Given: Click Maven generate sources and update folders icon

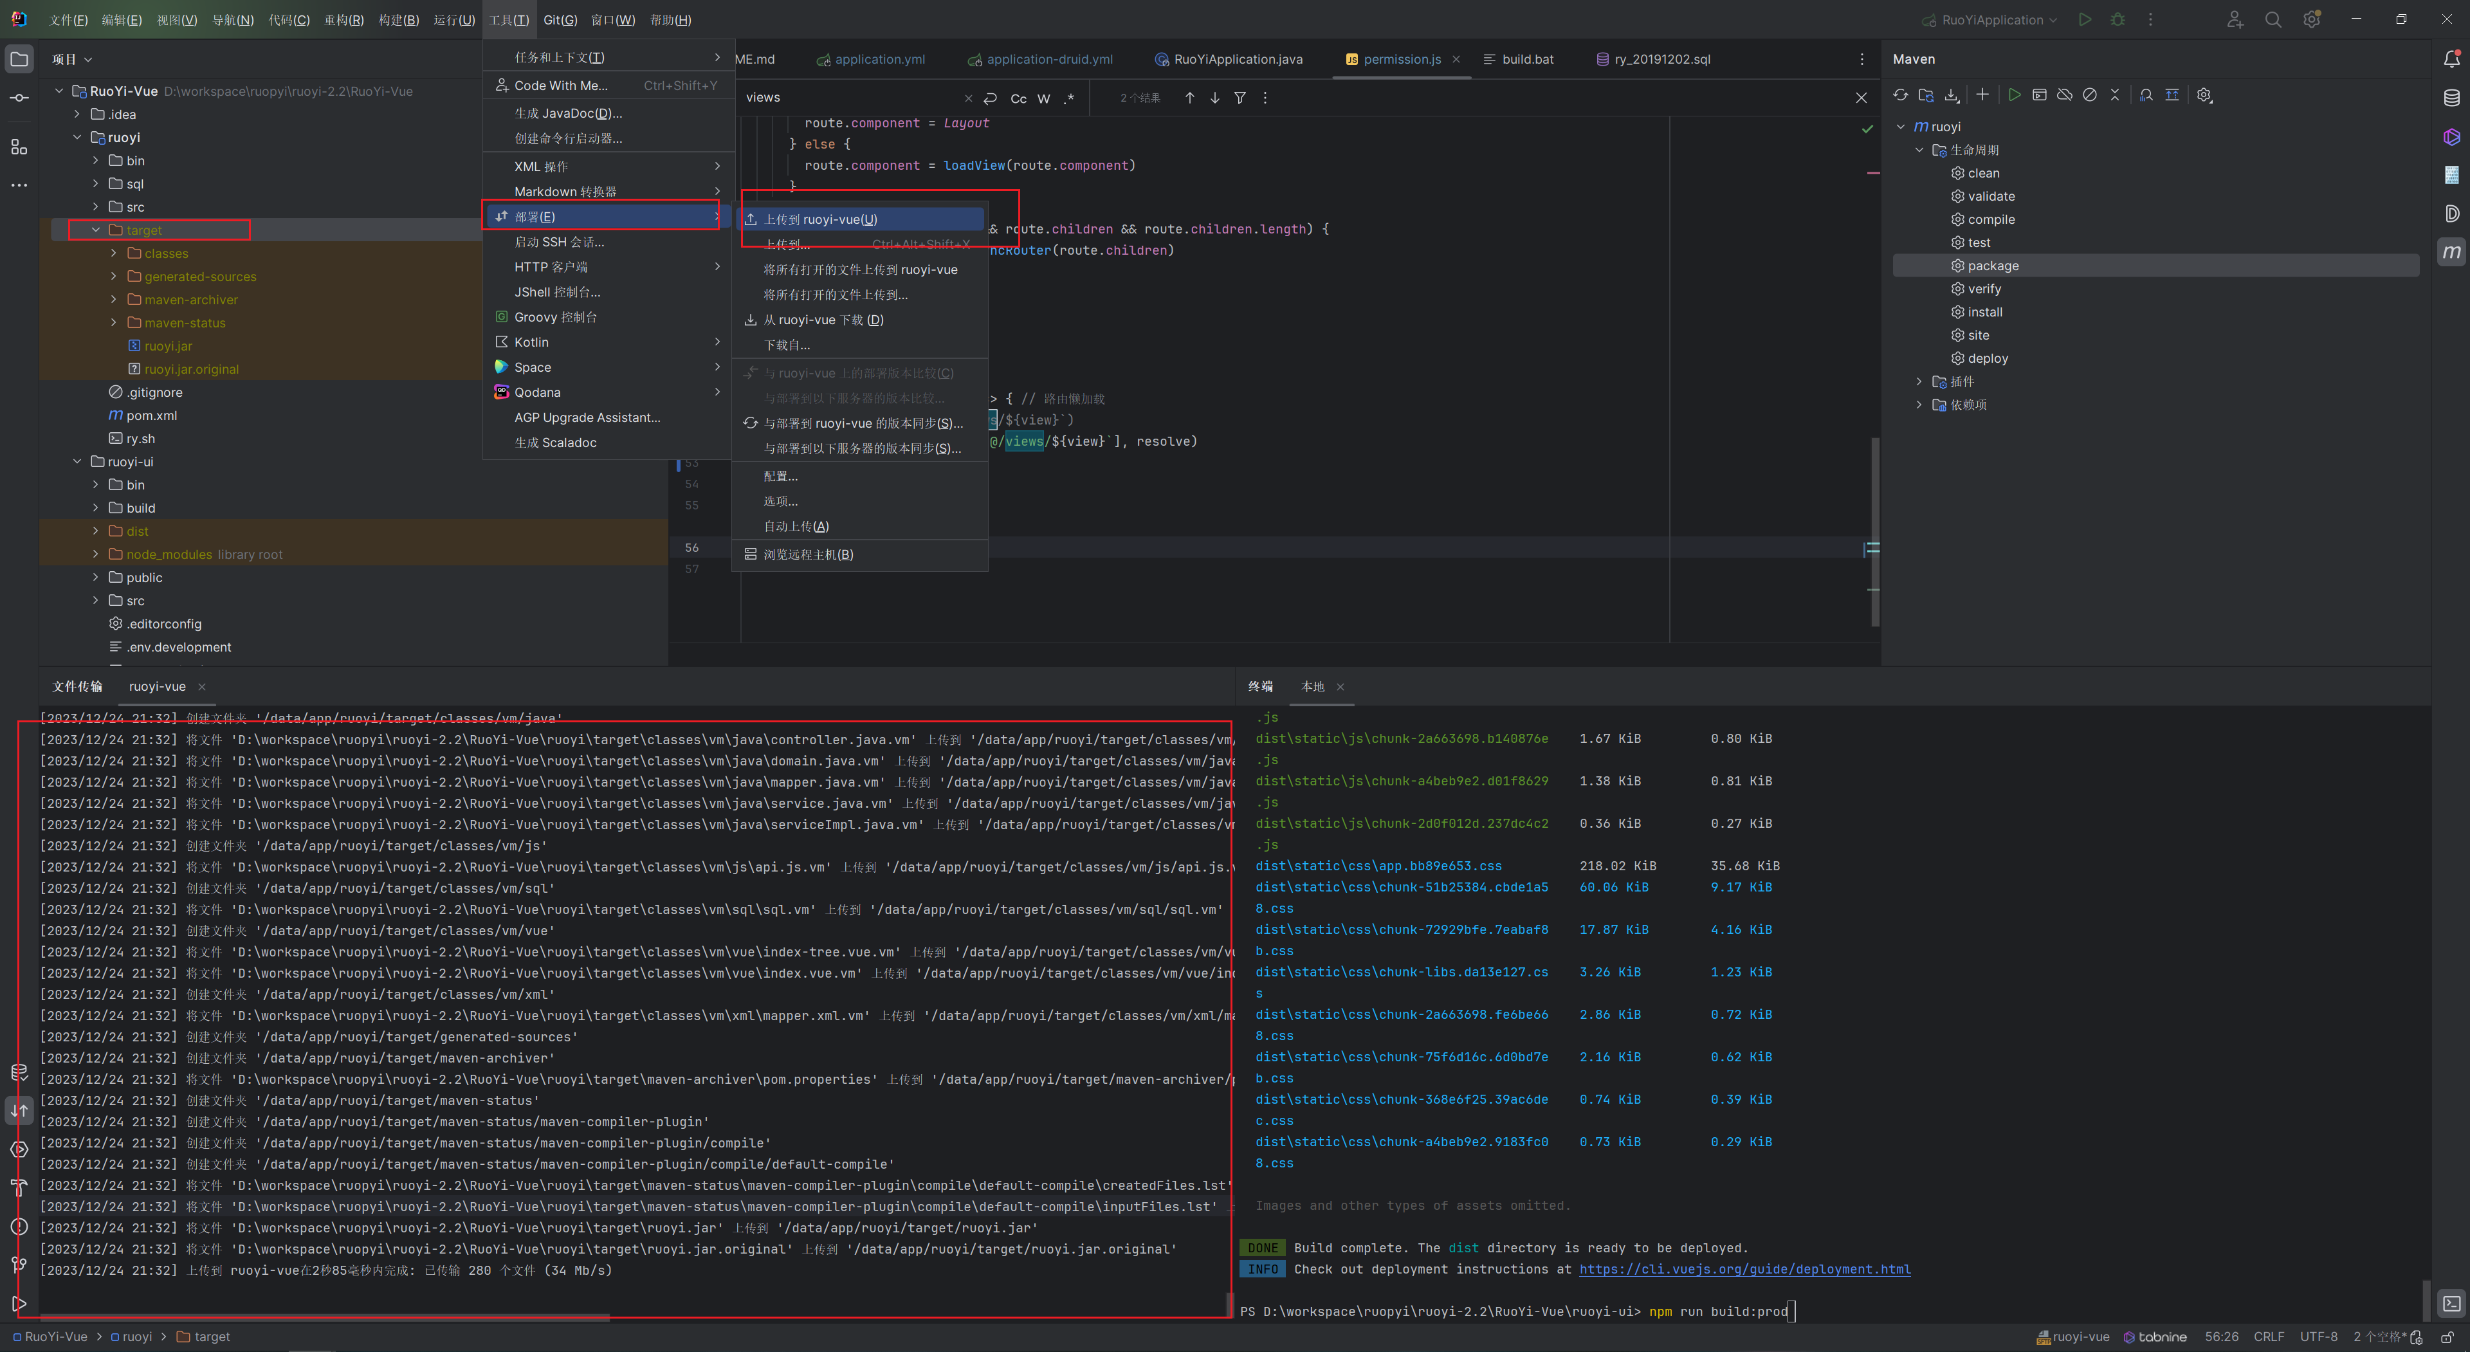Looking at the screenshot, I should click(x=1925, y=95).
